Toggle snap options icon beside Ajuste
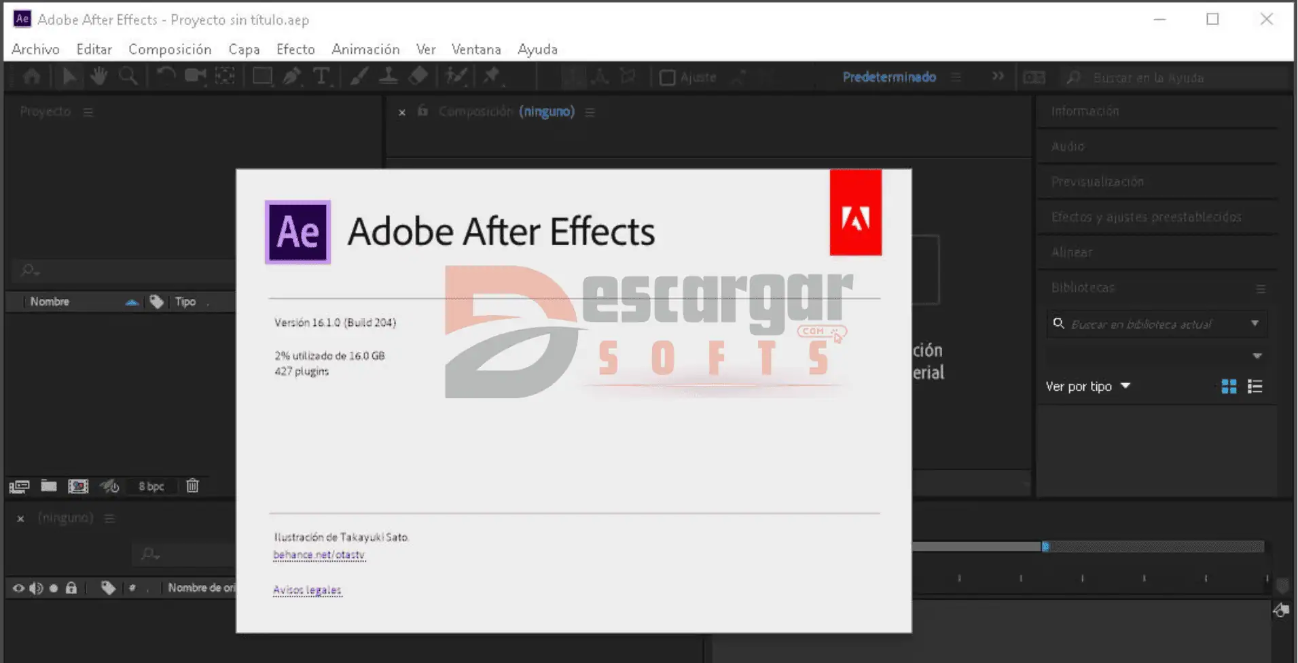Image resolution: width=1298 pixels, height=663 pixels. (x=739, y=77)
